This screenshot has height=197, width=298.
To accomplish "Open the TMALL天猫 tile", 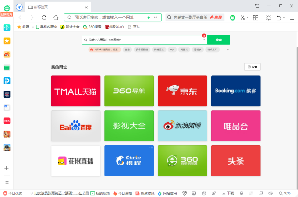I will 76,91.
